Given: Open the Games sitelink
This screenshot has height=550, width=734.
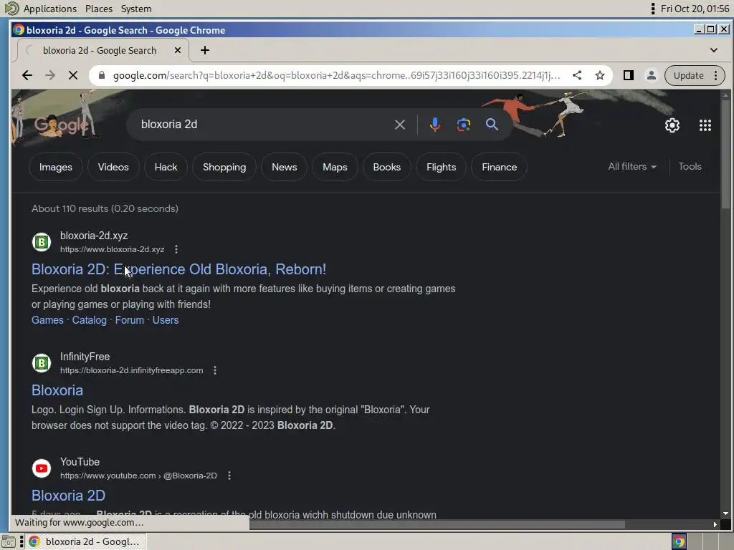Looking at the screenshot, I should [x=47, y=320].
